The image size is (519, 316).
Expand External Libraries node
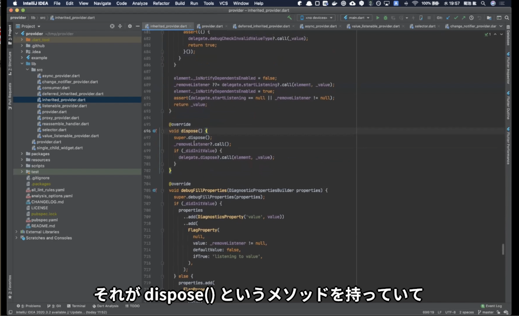(16, 232)
